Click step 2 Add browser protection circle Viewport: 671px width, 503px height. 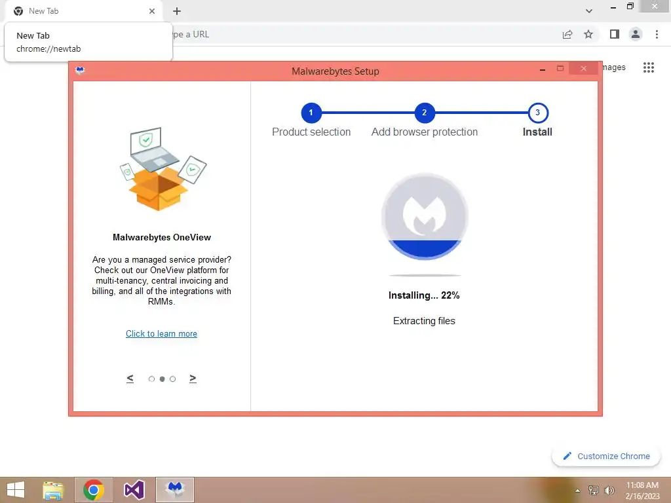coord(425,113)
